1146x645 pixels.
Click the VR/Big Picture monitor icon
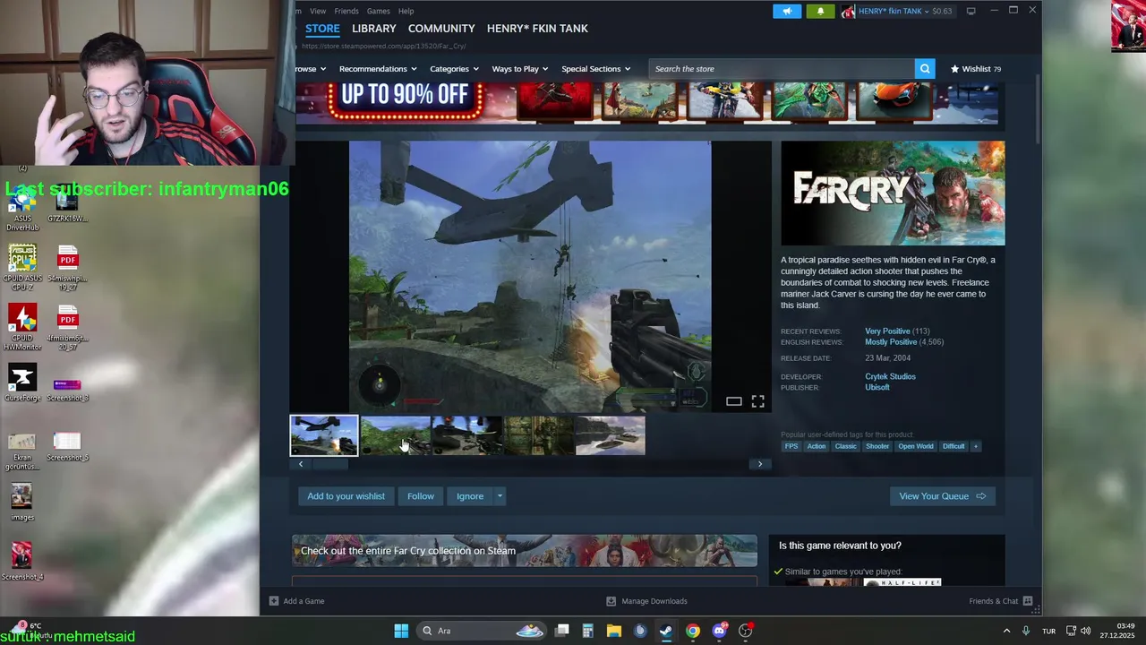pos(971,11)
